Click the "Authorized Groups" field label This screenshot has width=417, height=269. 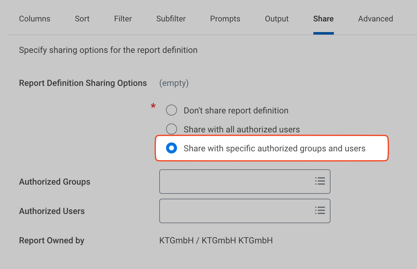tap(55, 182)
